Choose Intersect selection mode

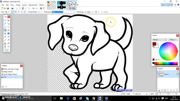22,12
